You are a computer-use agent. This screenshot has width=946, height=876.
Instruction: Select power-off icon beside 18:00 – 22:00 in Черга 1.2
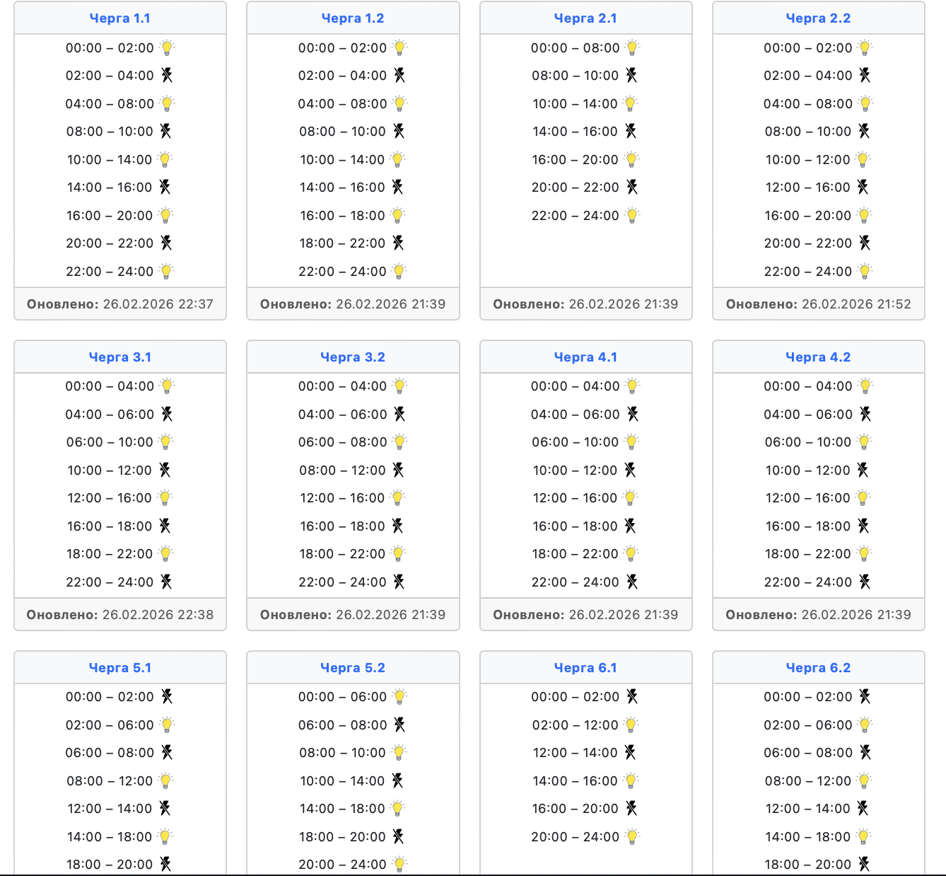(398, 243)
